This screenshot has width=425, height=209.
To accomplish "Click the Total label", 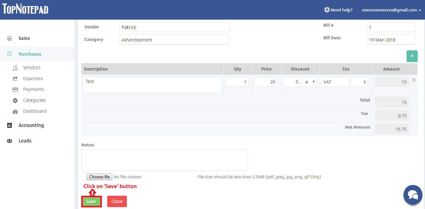I will (x=365, y=100).
